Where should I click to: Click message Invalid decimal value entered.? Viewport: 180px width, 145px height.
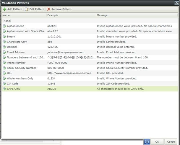[x=116, y=47]
